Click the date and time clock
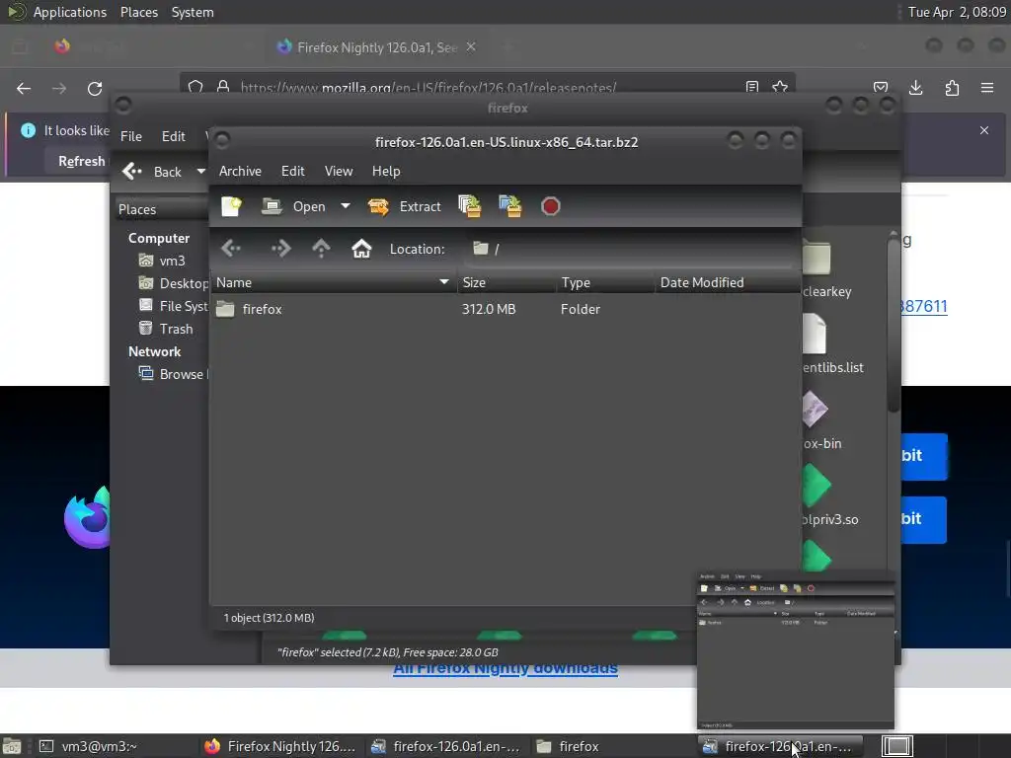The image size is (1011, 758). pyautogui.click(x=957, y=12)
